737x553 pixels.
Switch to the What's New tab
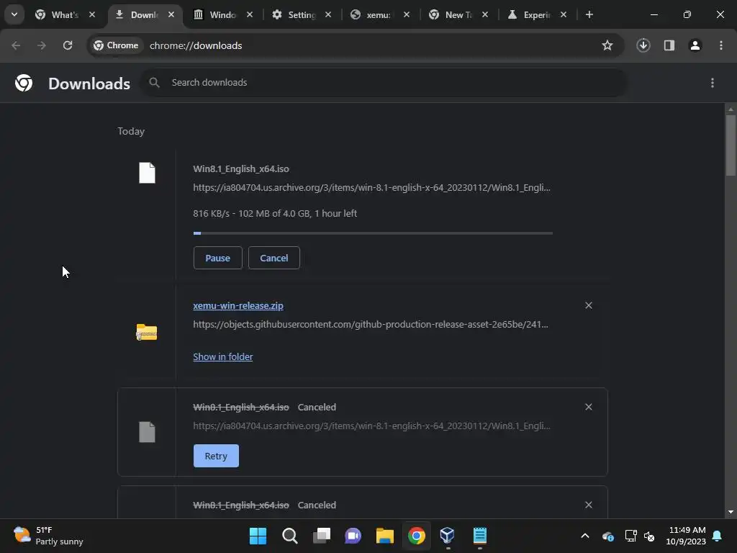coord(65,15)
